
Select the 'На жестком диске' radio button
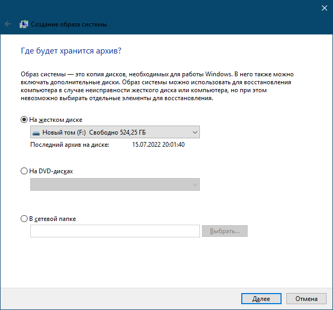pyautogui.click(x=24, y=120)
